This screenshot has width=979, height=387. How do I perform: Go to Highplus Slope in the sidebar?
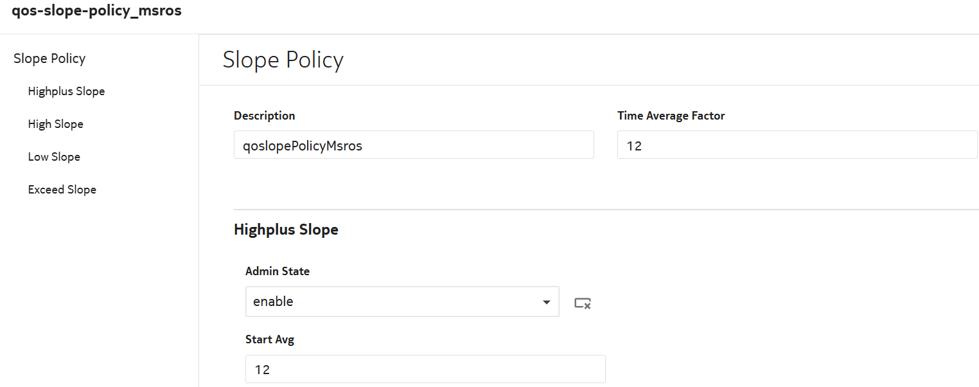tap(66, 91)
